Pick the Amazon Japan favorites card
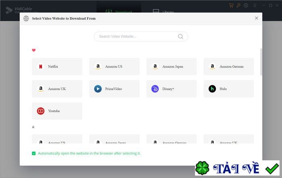282x178 pixels. point(171,67)
